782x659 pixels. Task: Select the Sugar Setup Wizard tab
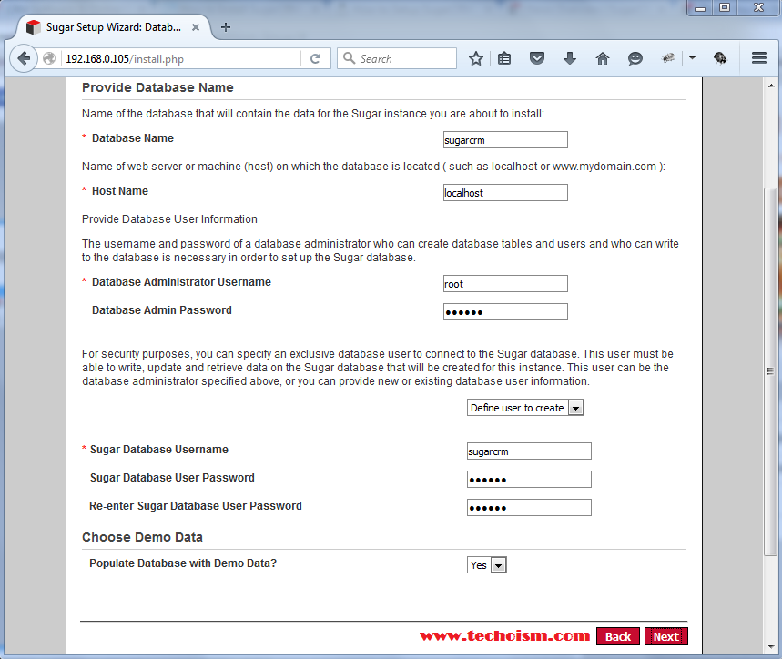click(x=113, y=27)
